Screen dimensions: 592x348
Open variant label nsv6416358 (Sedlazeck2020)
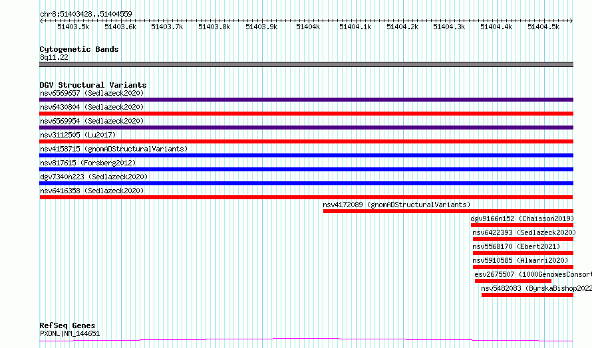92,191
